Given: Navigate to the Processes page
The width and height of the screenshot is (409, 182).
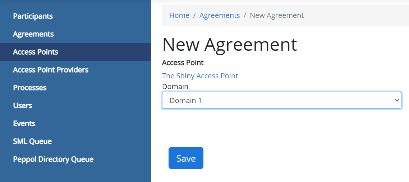Looking at the screenshot, I should coord(30,88).
